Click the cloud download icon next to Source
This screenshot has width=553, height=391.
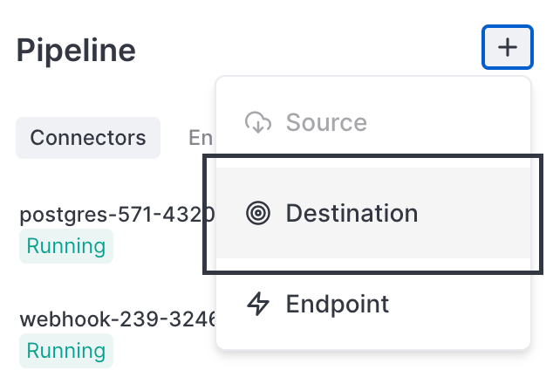pyautogui.click(x=258, y=122)
